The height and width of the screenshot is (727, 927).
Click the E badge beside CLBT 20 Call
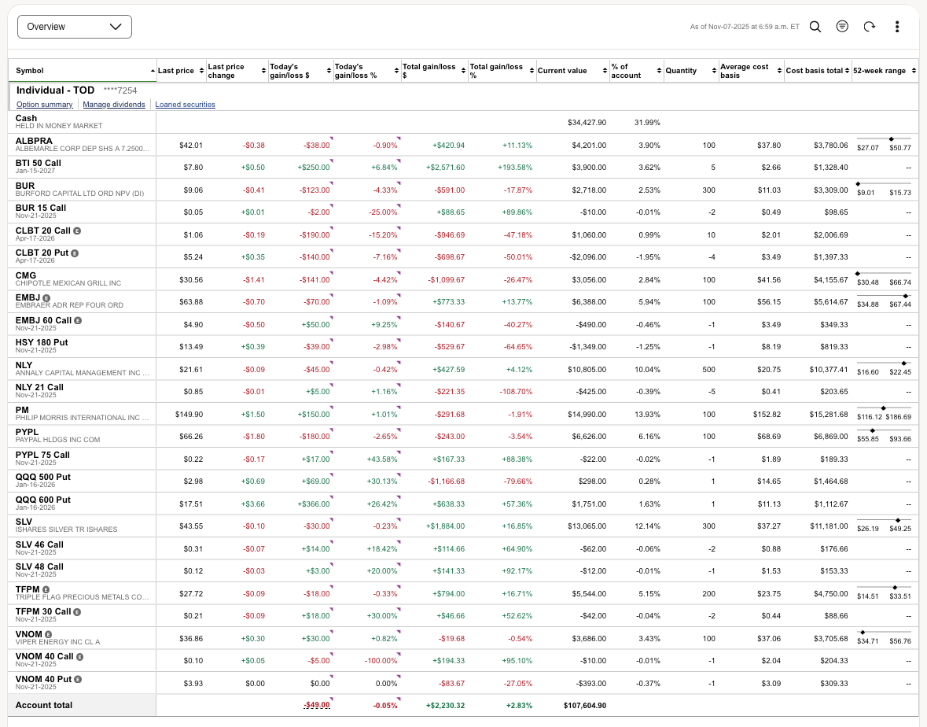coord(77,231)
